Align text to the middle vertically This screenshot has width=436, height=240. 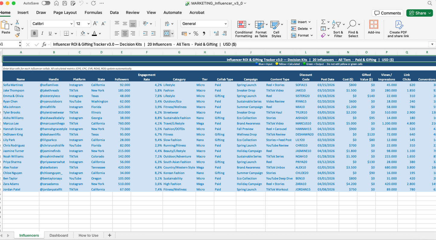click(125, 24)
